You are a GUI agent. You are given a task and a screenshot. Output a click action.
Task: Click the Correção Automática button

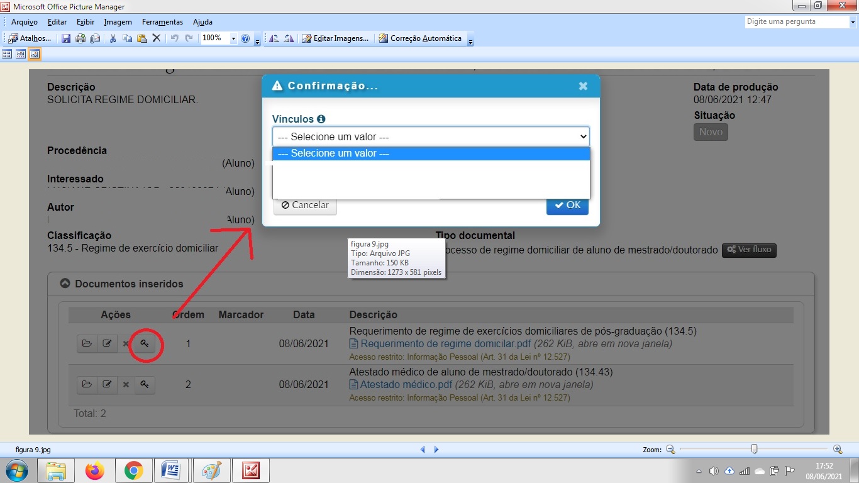click(420, 38)
